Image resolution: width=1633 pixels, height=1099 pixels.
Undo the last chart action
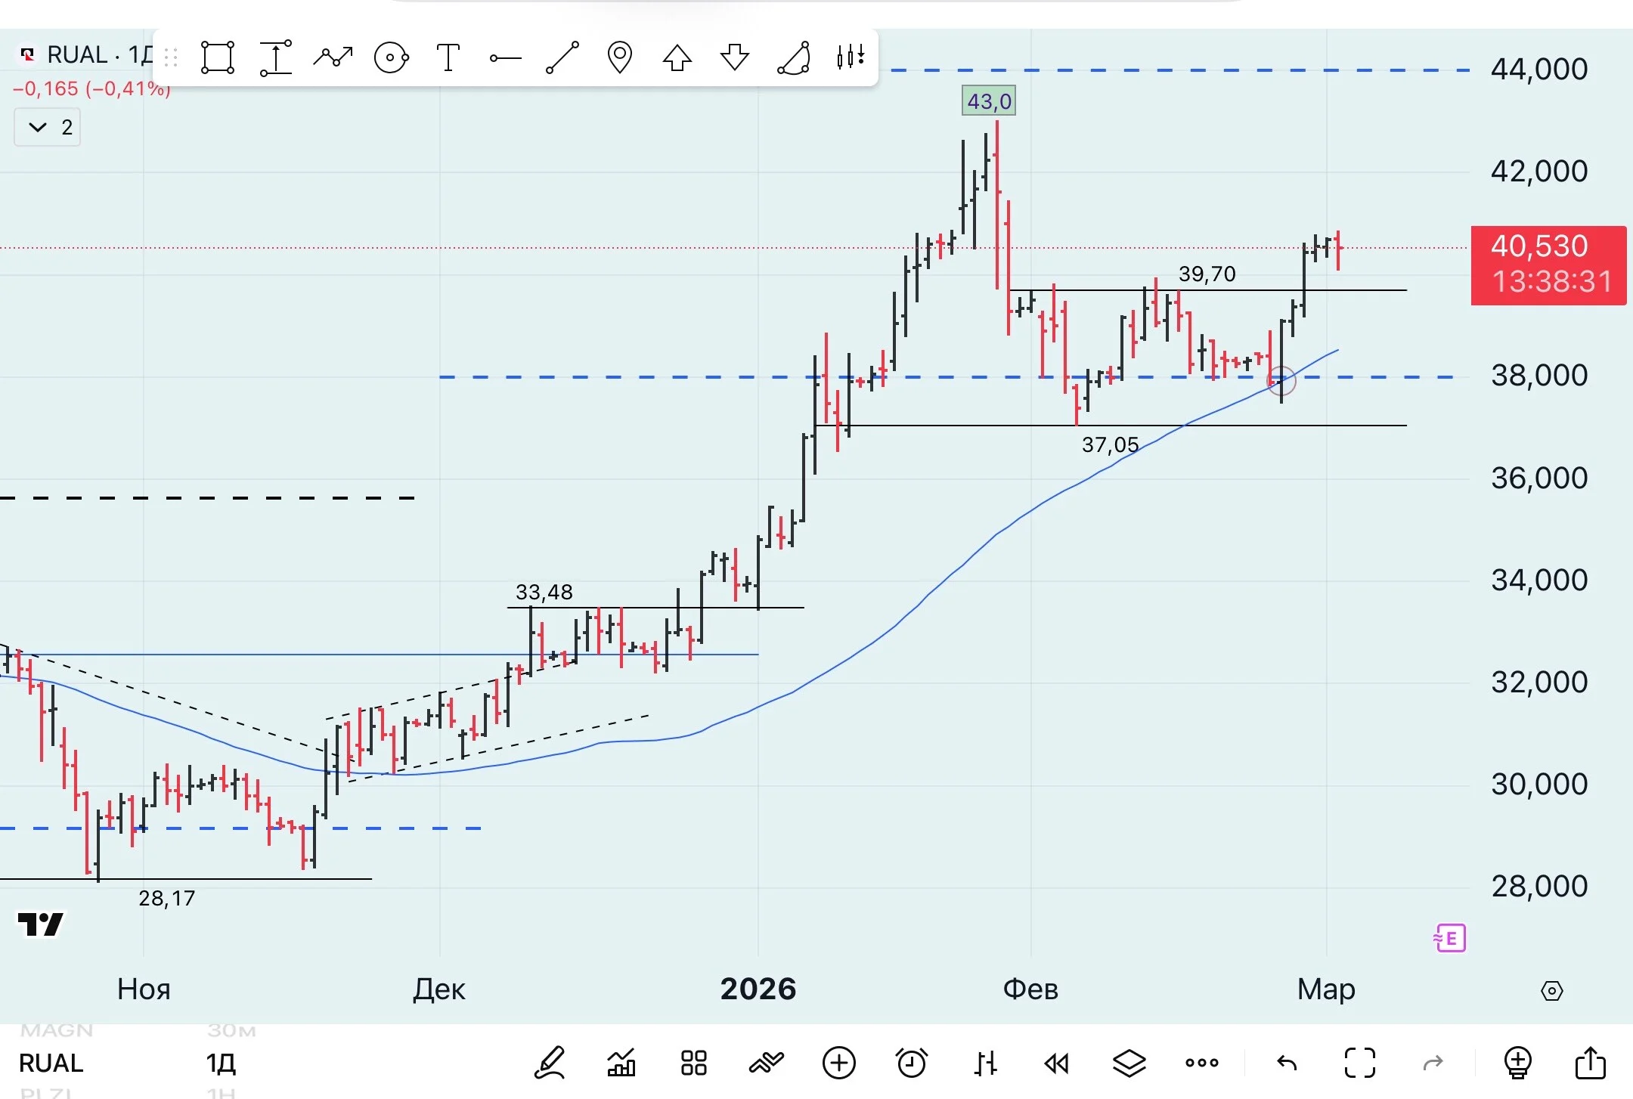click(x=1287, y=1063)
